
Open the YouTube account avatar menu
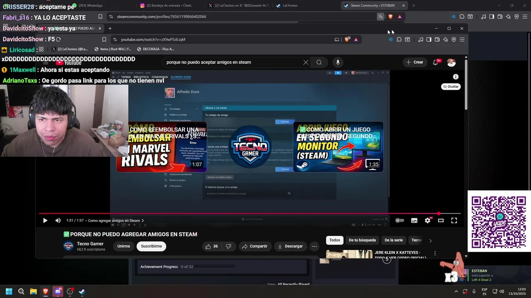point(451,62)
